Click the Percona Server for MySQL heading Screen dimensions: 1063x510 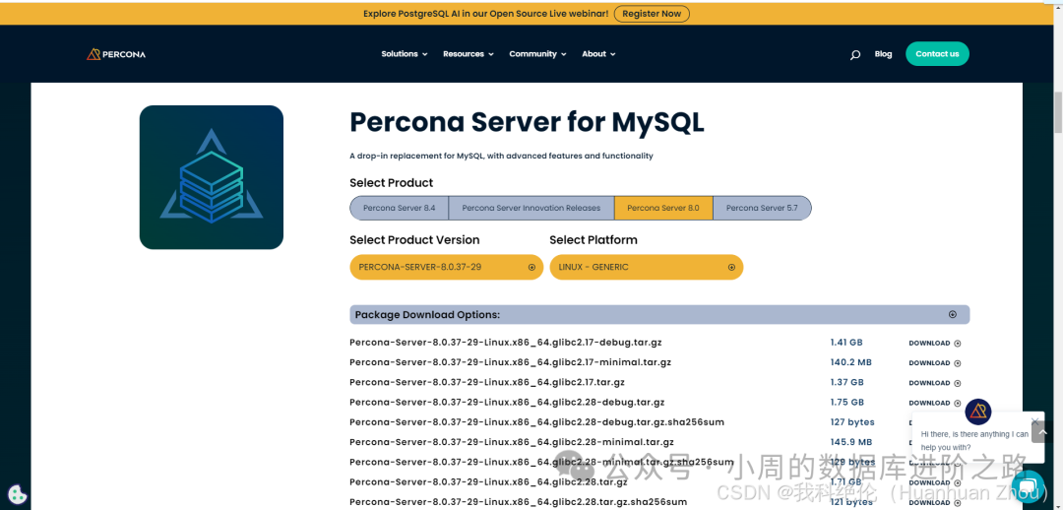tap(527, 123)
